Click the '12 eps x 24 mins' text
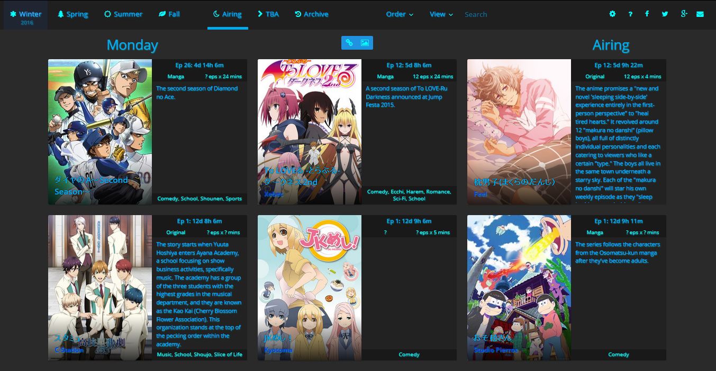This screenshot has height=371, width=716. coord(433,77)
